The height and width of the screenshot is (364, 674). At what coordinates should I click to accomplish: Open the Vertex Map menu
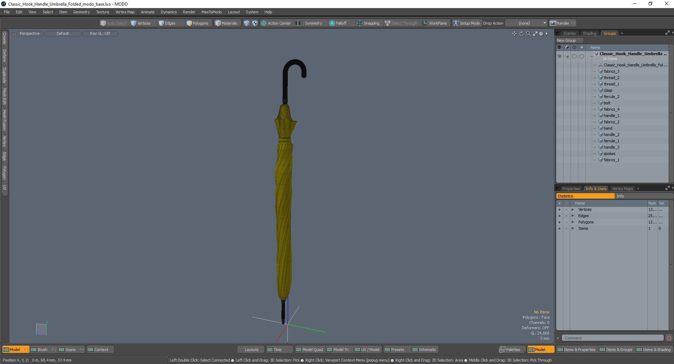(125, 12)
